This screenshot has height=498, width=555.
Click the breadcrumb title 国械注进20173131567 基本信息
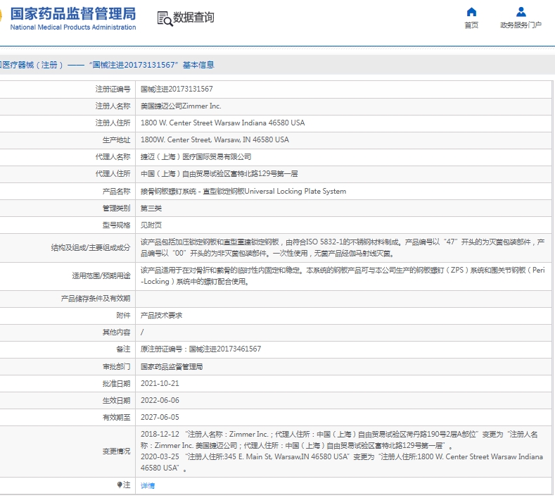point(151,65)
